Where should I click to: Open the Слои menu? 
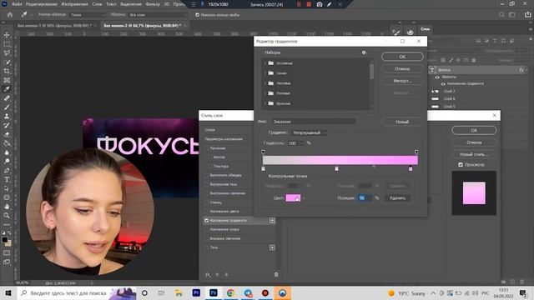(x=97, y=4)
